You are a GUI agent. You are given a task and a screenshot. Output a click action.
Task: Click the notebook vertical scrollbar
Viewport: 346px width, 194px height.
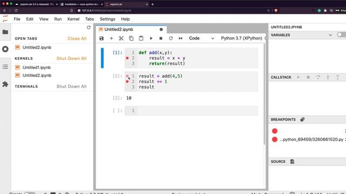264,94
